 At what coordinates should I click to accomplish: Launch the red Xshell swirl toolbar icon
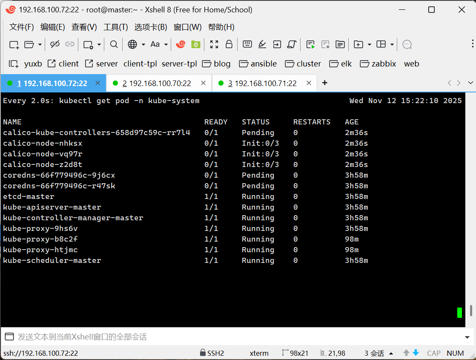181,44
